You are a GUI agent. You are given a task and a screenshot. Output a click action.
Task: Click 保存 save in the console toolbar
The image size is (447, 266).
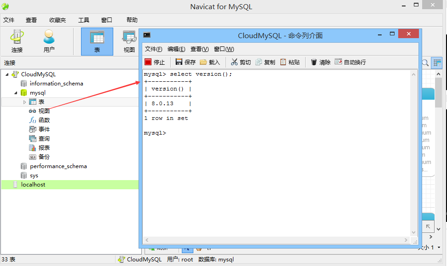point(186,62)
